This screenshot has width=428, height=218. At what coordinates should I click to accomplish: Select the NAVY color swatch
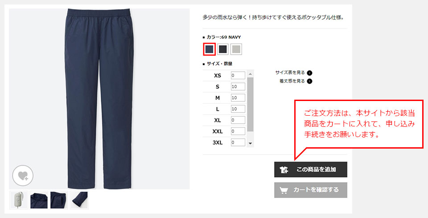210,49
